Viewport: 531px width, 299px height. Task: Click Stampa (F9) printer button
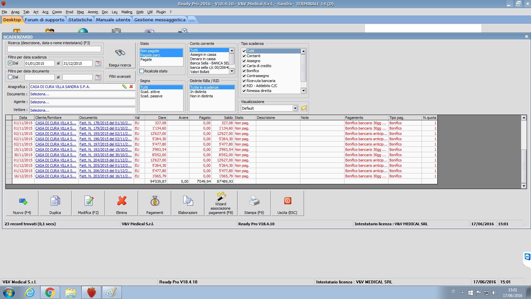pos(254,203)
